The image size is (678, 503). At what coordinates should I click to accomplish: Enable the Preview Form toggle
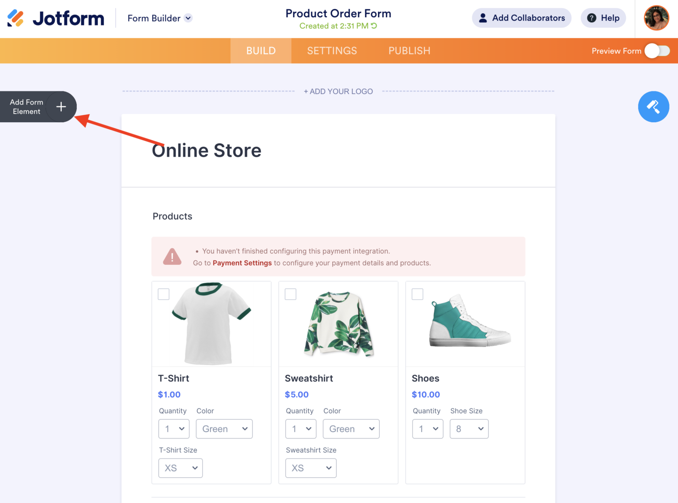(657, 51)
